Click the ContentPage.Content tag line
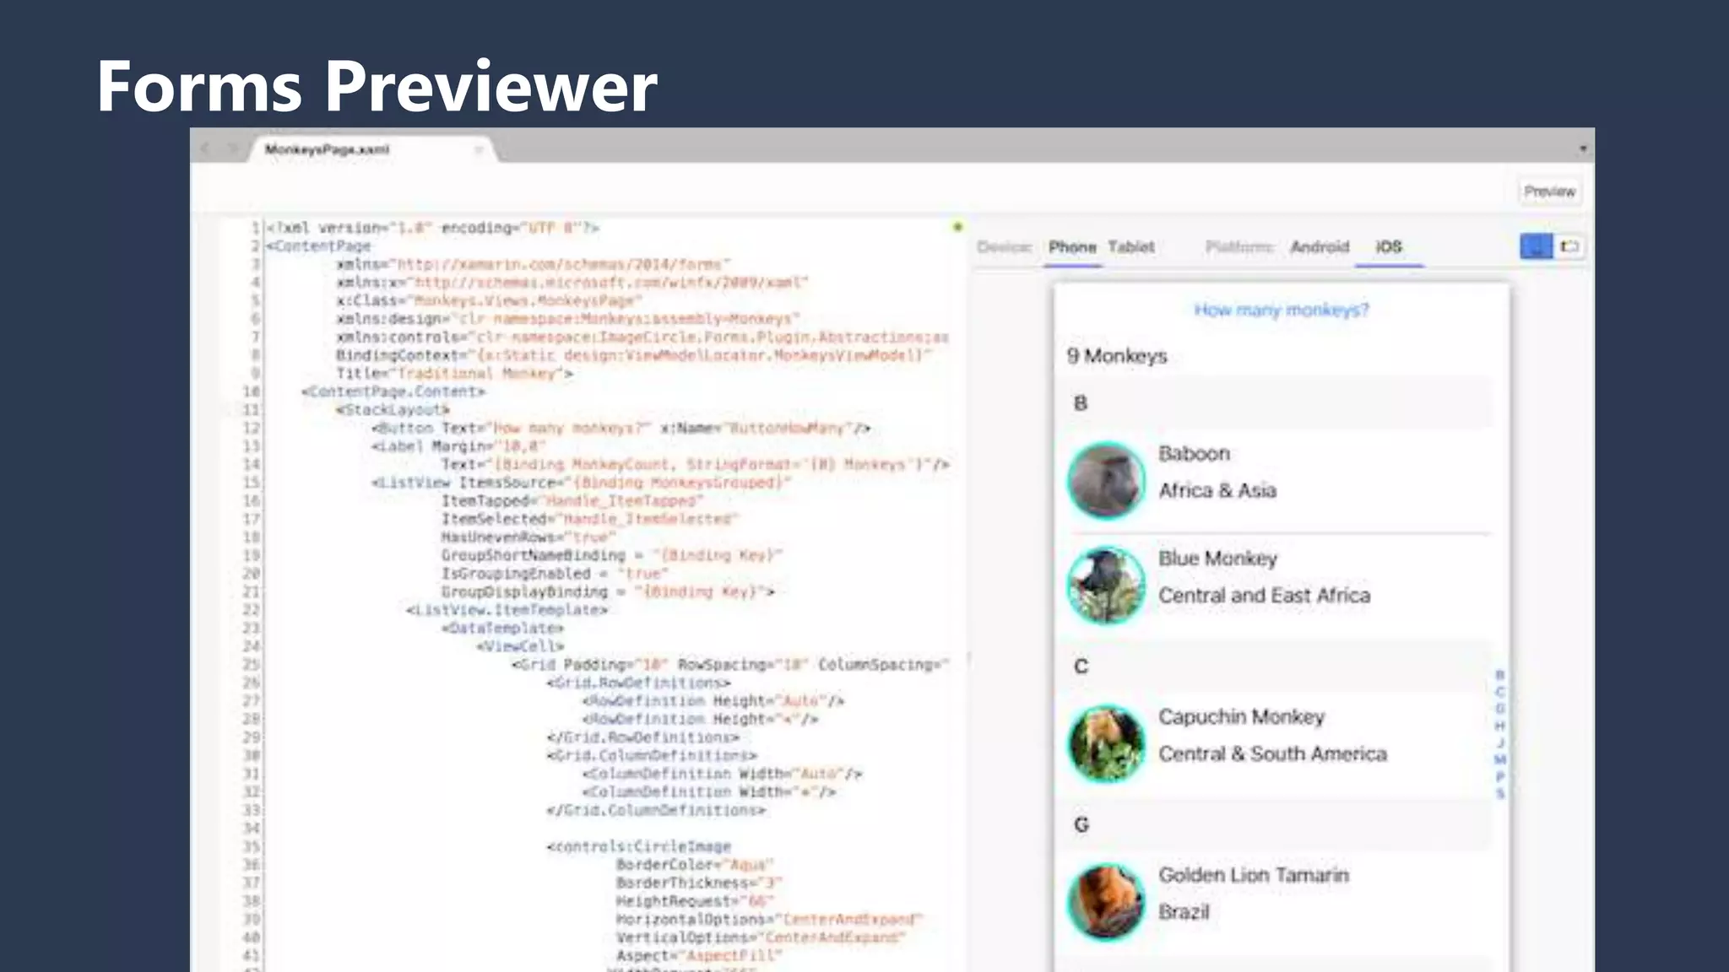The width and height of the screenshot is (1729, 972). pyautogui.click(x=393, y=391)
